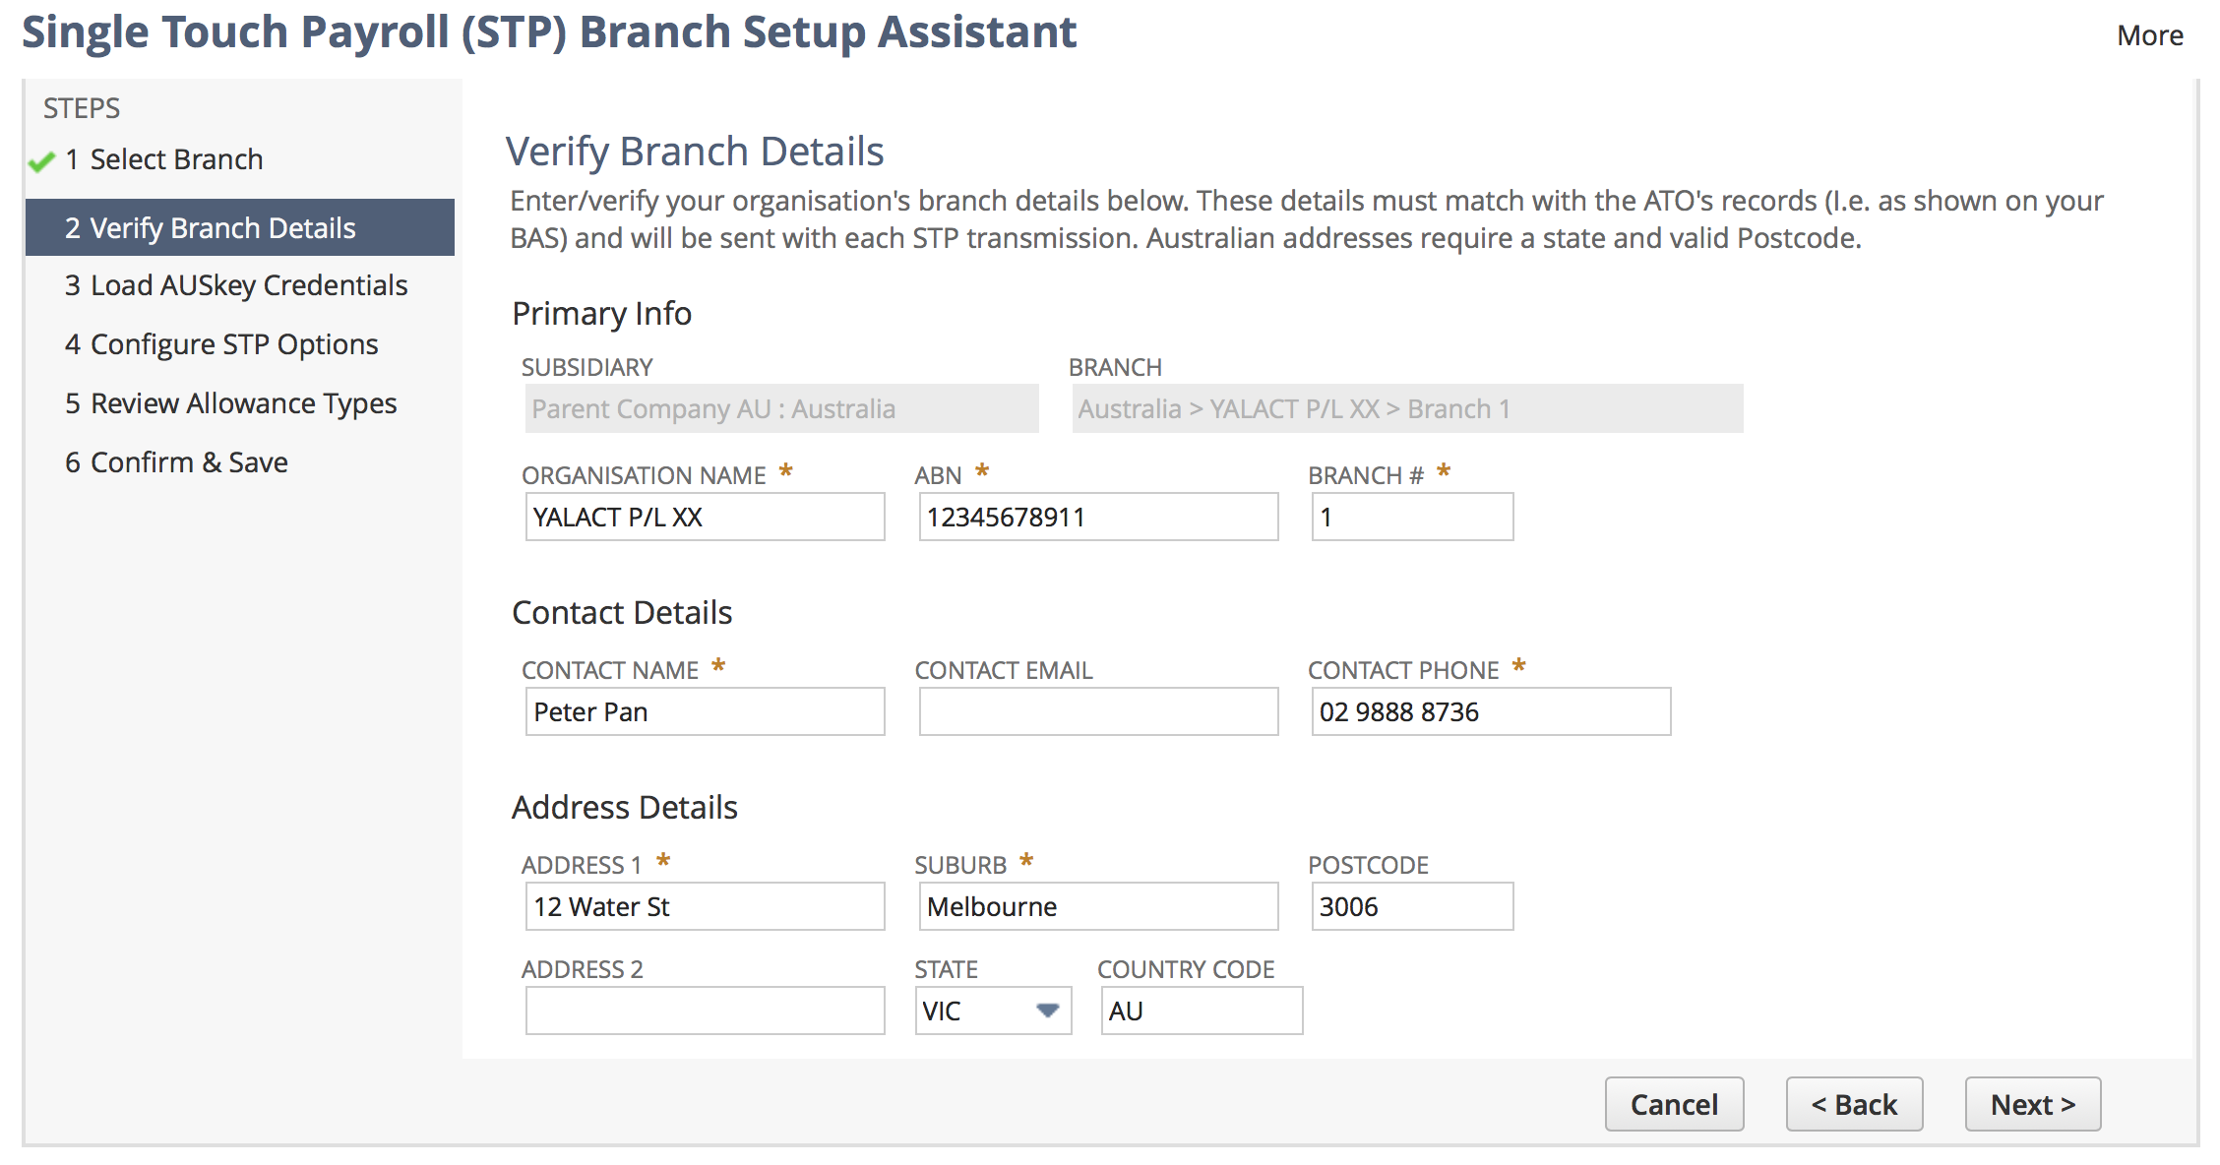The image size is (2220, 1165).
Task: Click the Next button to continue
Action: pyautogui.click(x=2032, y=1104)
